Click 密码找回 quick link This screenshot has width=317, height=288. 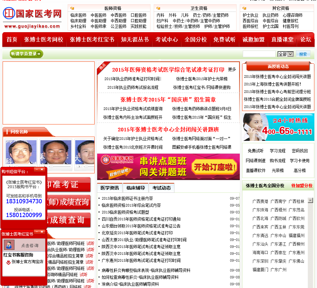point(300,151)
